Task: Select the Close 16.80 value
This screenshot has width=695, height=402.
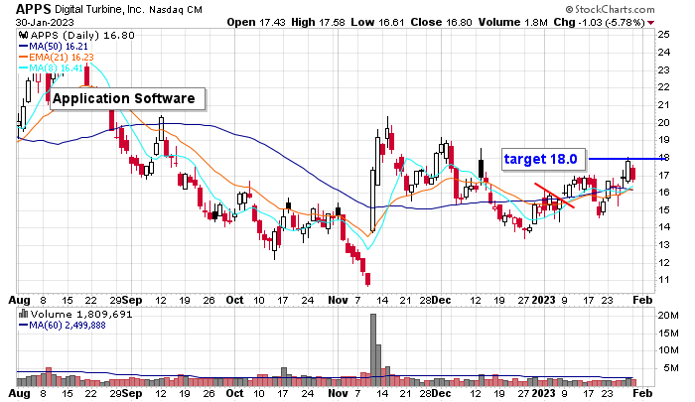Action: click(441, 22)
